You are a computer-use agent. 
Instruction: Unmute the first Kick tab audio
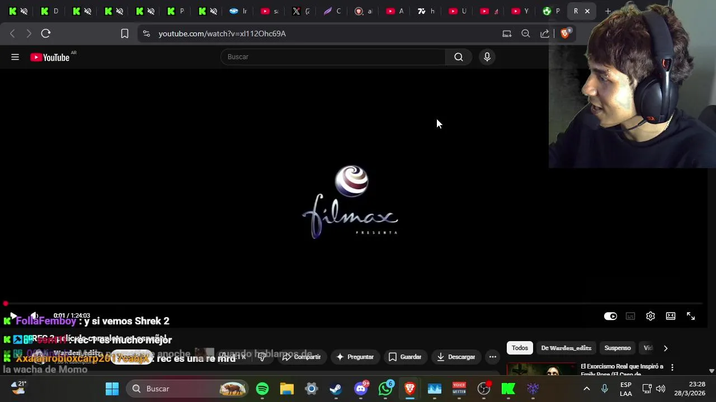[24, 11]
